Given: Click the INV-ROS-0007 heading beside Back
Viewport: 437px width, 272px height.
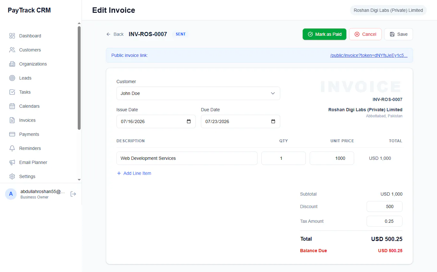Looking at the screenshot, I should 148,34.
